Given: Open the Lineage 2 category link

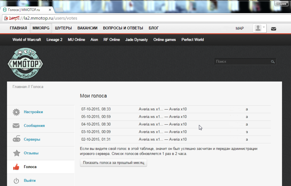Looking at the screenshot, I should [54, 40].
